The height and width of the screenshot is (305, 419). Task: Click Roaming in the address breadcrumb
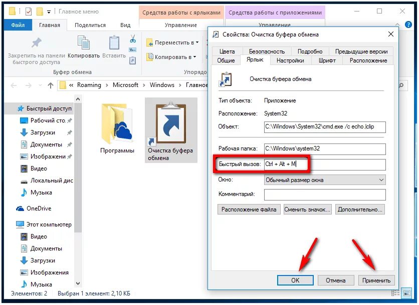[89, 85]
